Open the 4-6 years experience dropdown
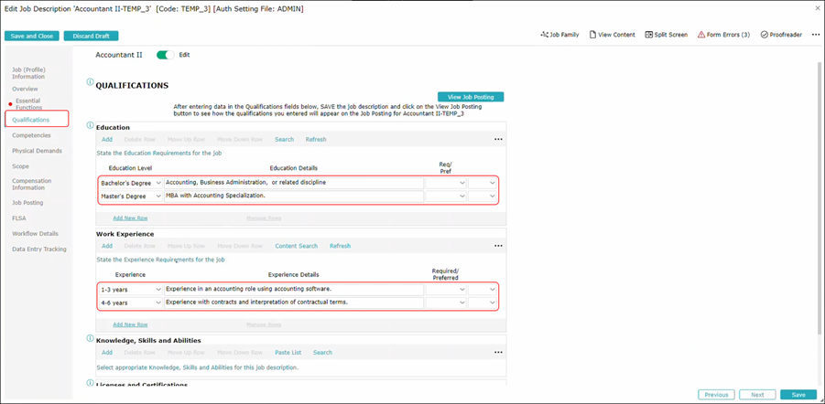The image size is (825, 404). (x=131, y=303)
